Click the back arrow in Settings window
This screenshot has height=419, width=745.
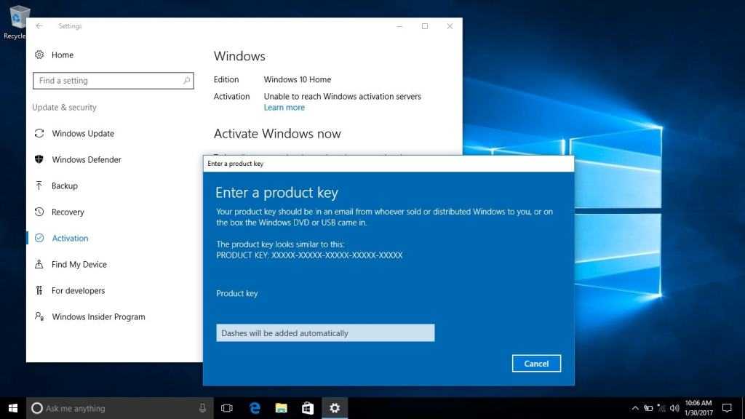[x=39, y=26]
